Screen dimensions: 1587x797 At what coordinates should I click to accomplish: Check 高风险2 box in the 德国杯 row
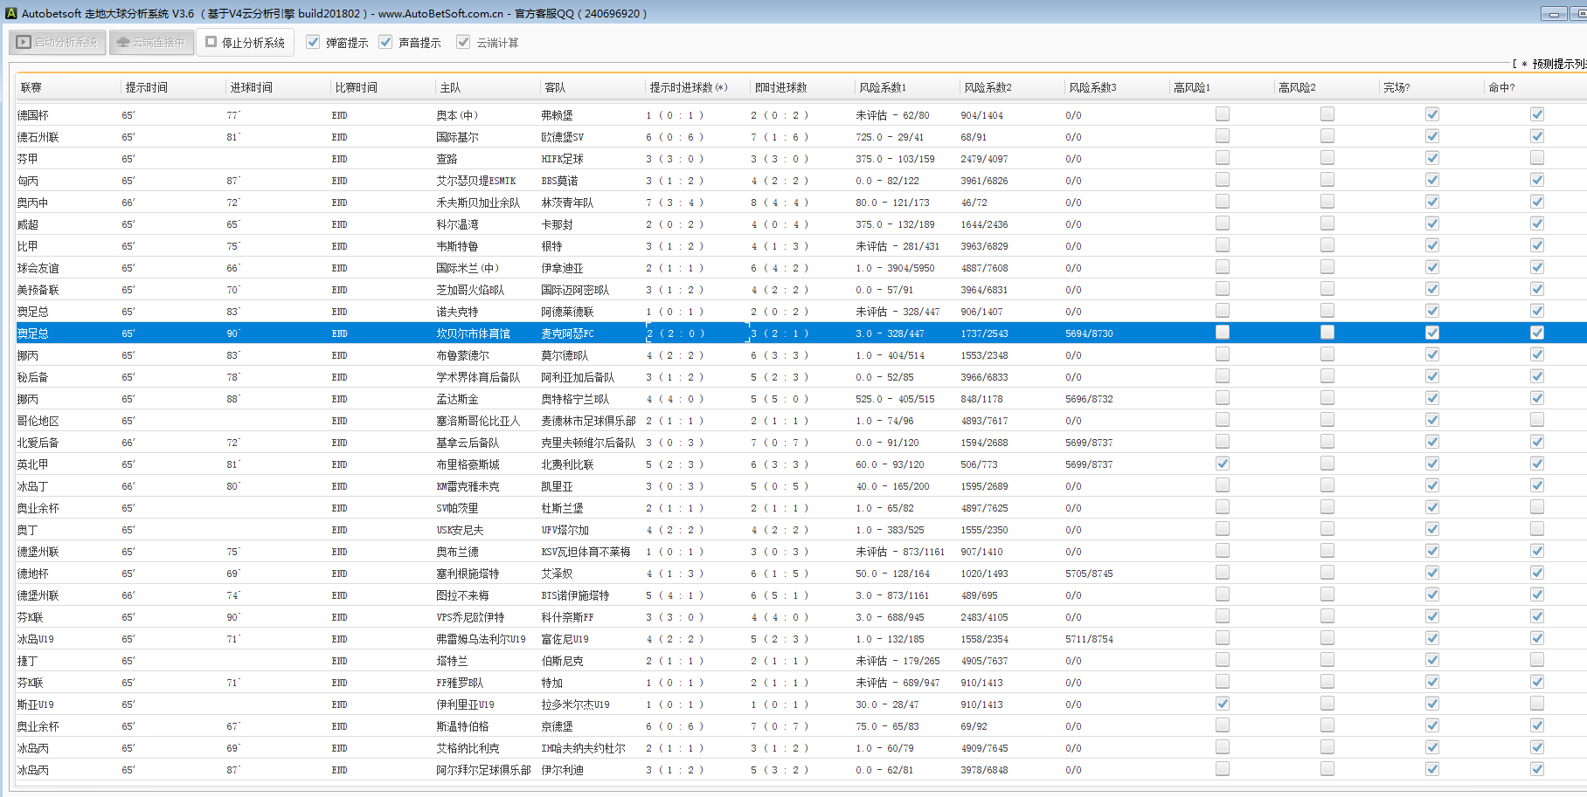point(1327,114)
